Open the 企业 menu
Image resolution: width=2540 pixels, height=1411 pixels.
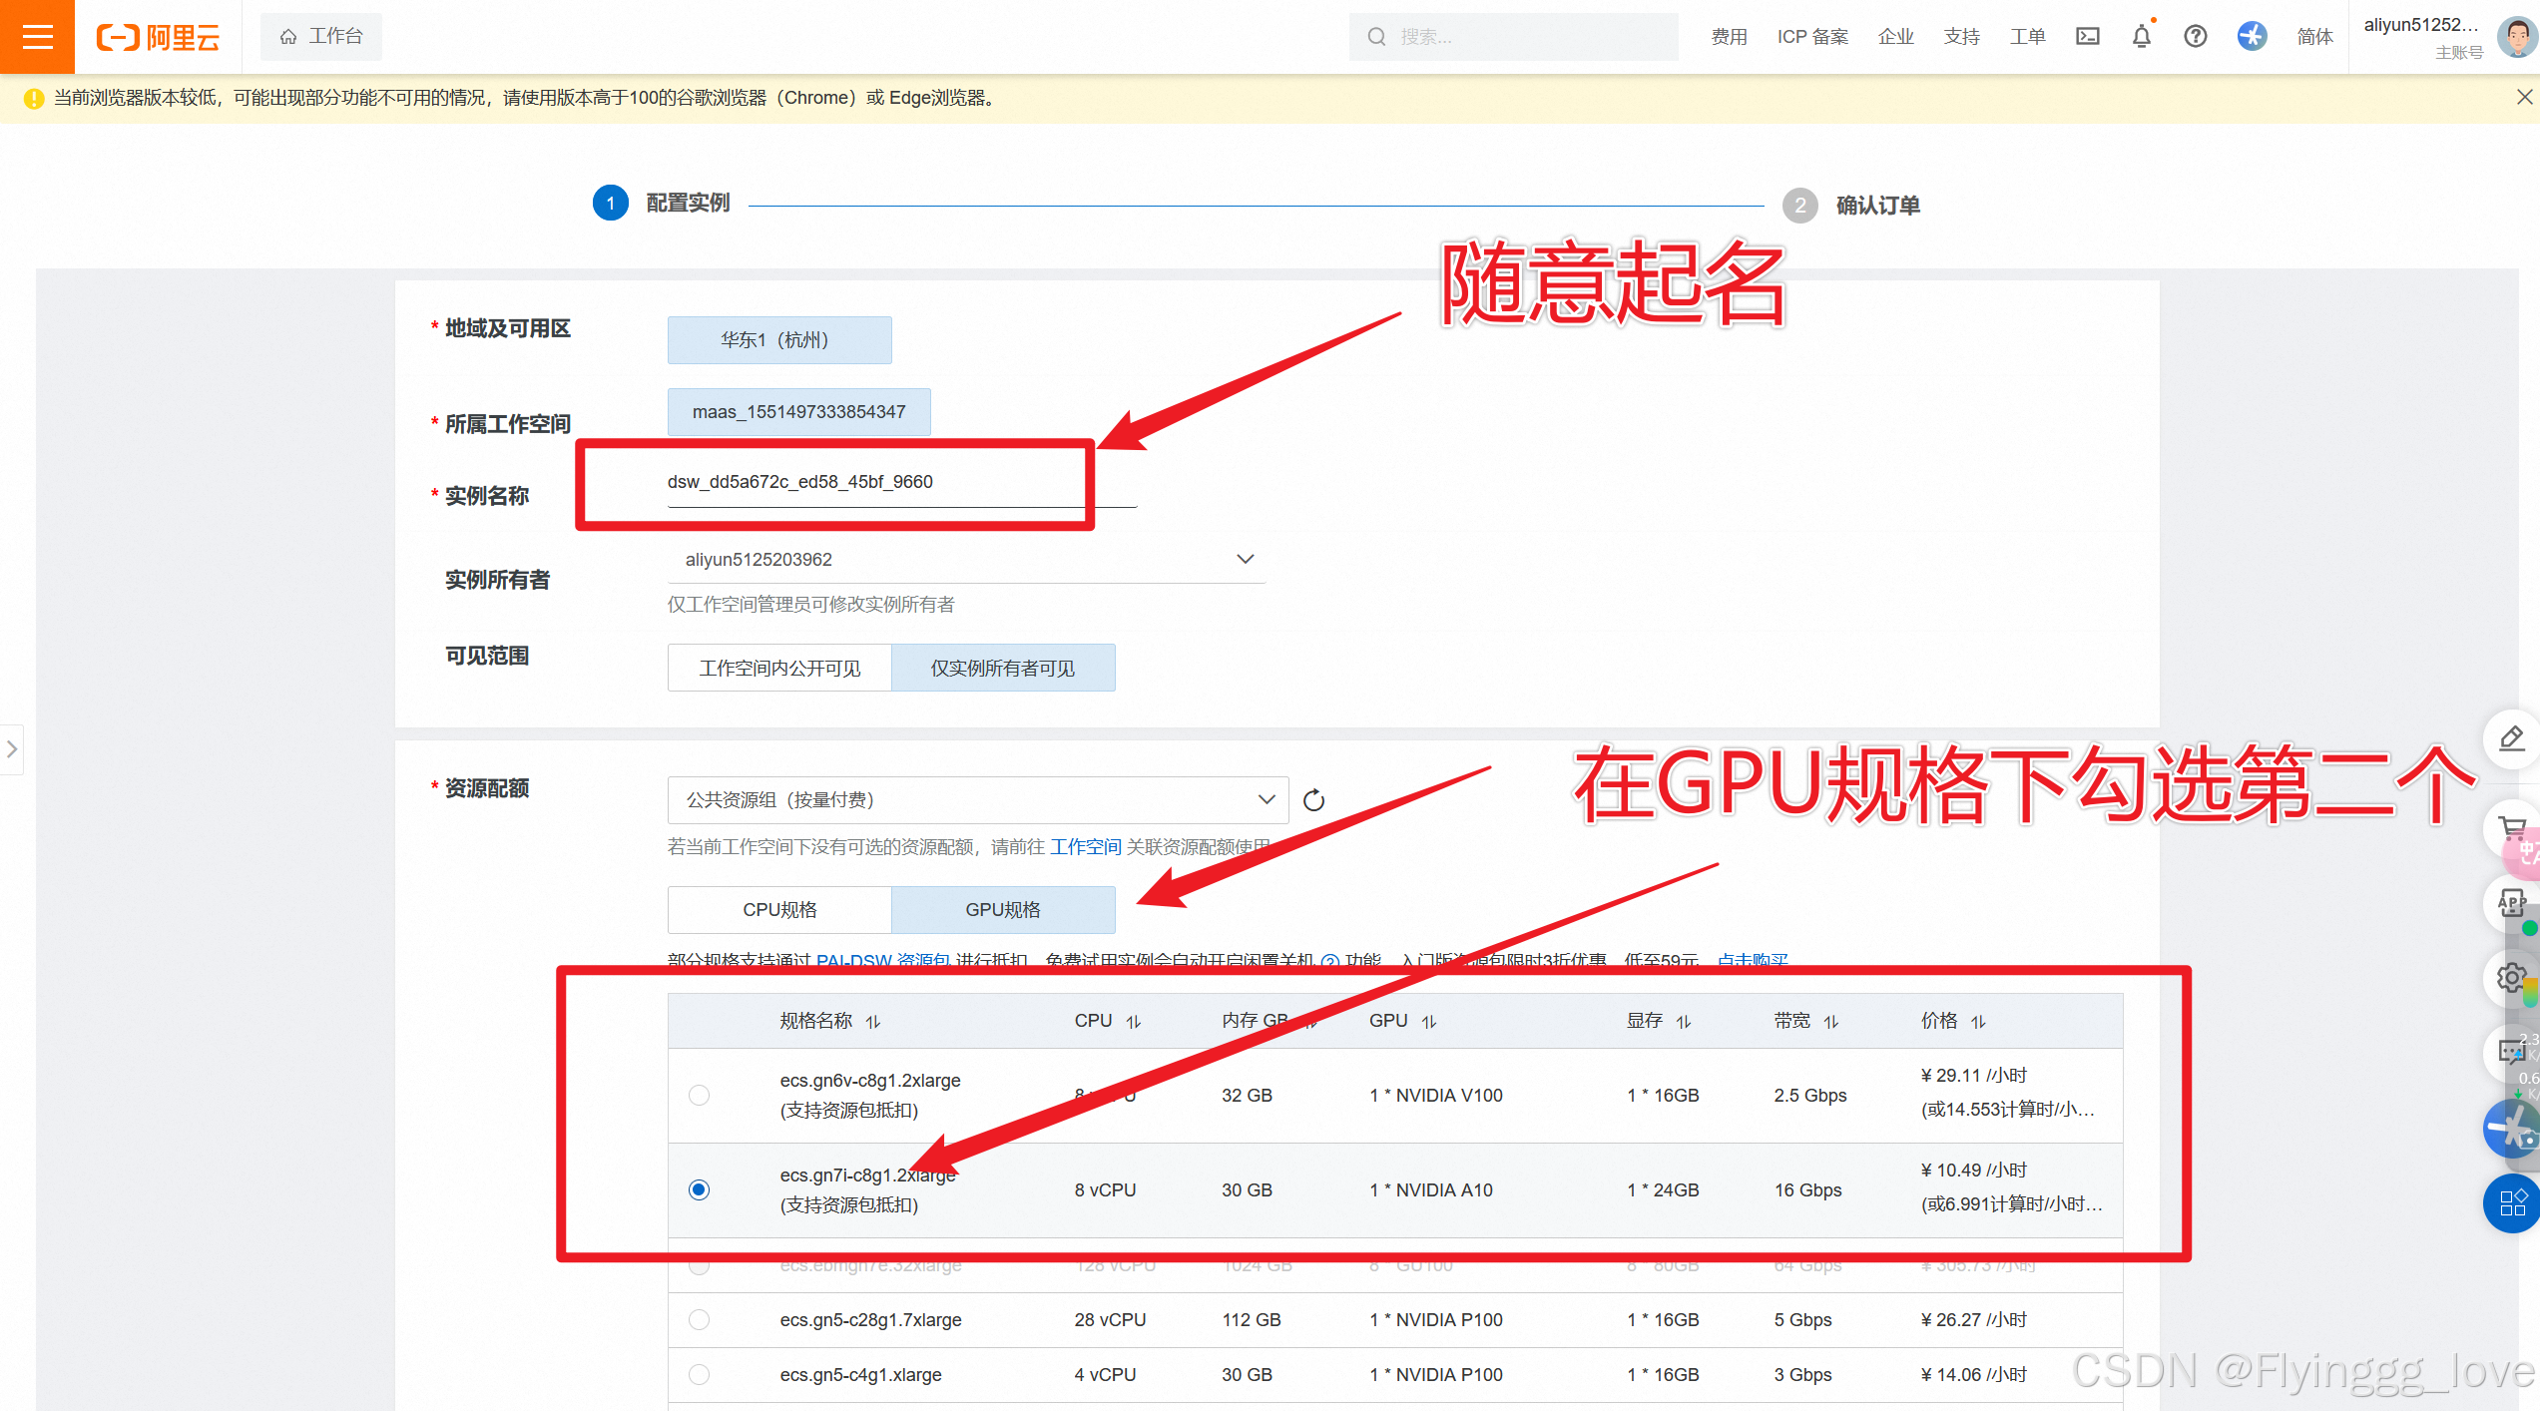coord(1895,37)
